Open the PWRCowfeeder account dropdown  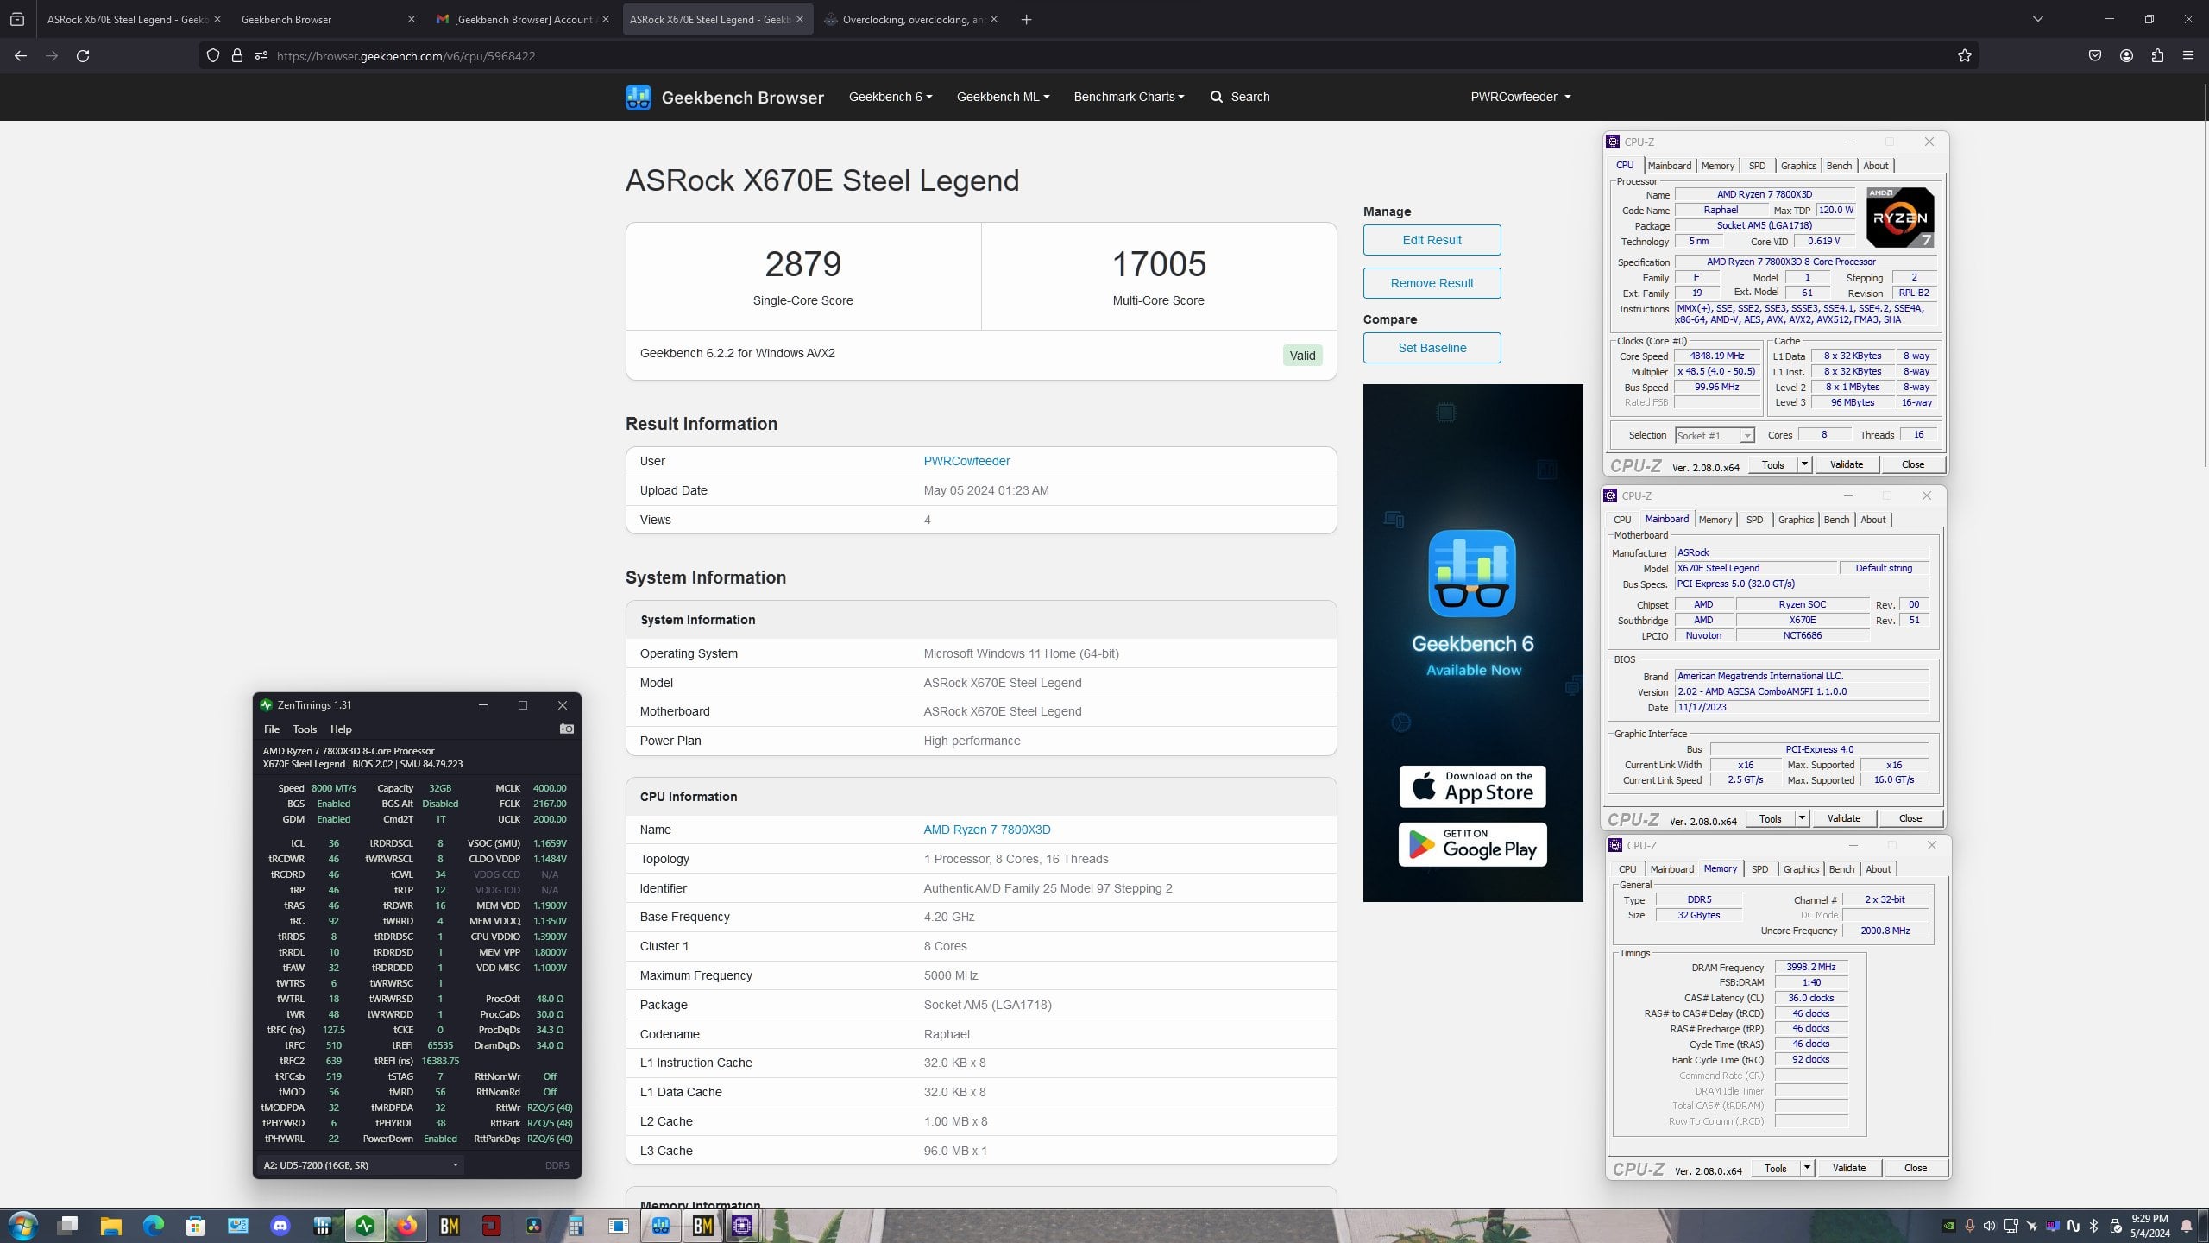coord(1520,97)
